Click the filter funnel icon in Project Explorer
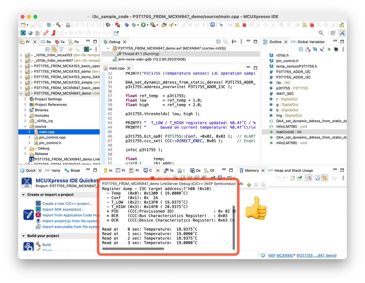Screen dimensions: 365x283 61,49
